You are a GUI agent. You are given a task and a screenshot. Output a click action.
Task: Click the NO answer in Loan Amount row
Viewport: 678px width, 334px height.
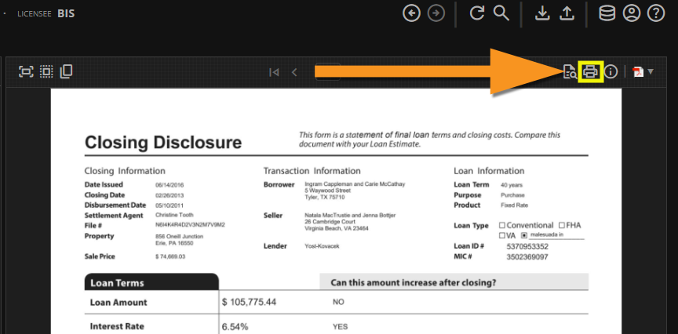tap(338, 302)
